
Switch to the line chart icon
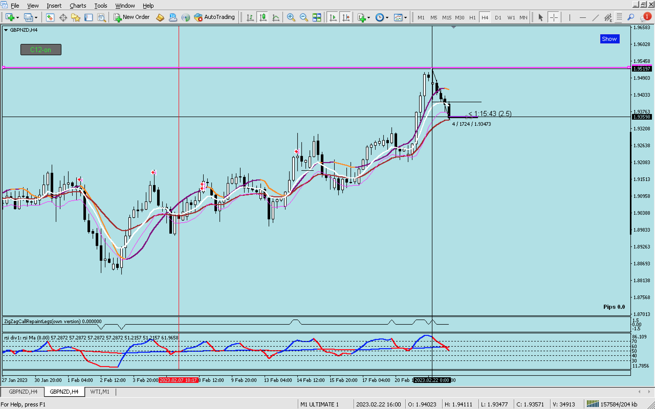[276, 17]
